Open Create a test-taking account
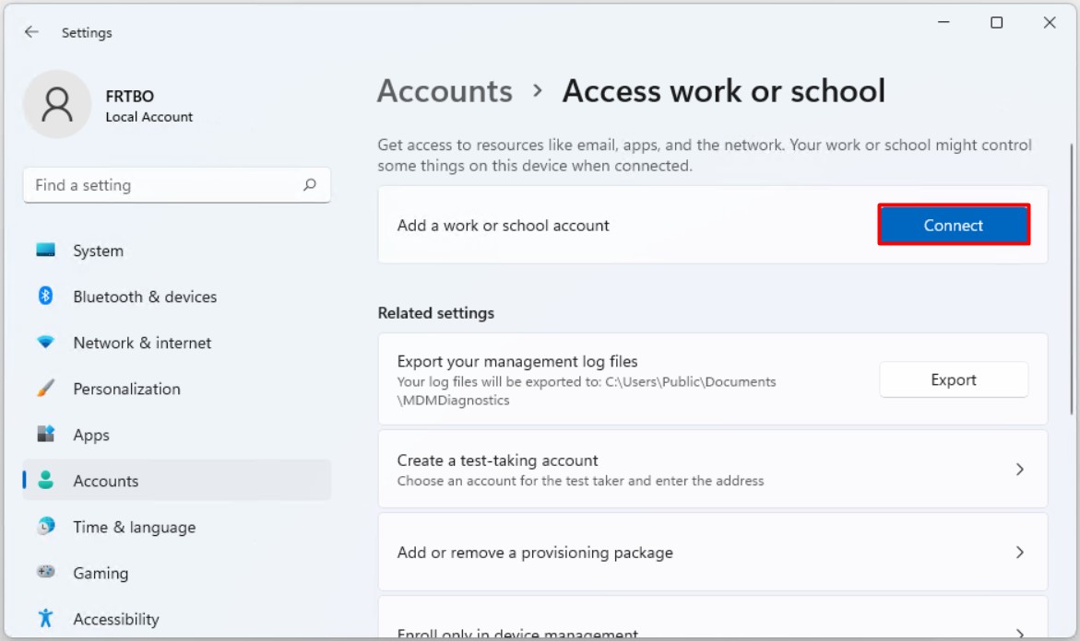 tap(713, 469)
